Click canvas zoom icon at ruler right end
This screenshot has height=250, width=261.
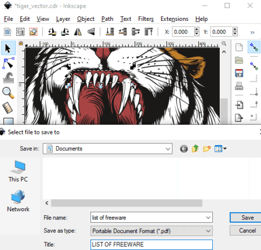(x=224, y=44)
